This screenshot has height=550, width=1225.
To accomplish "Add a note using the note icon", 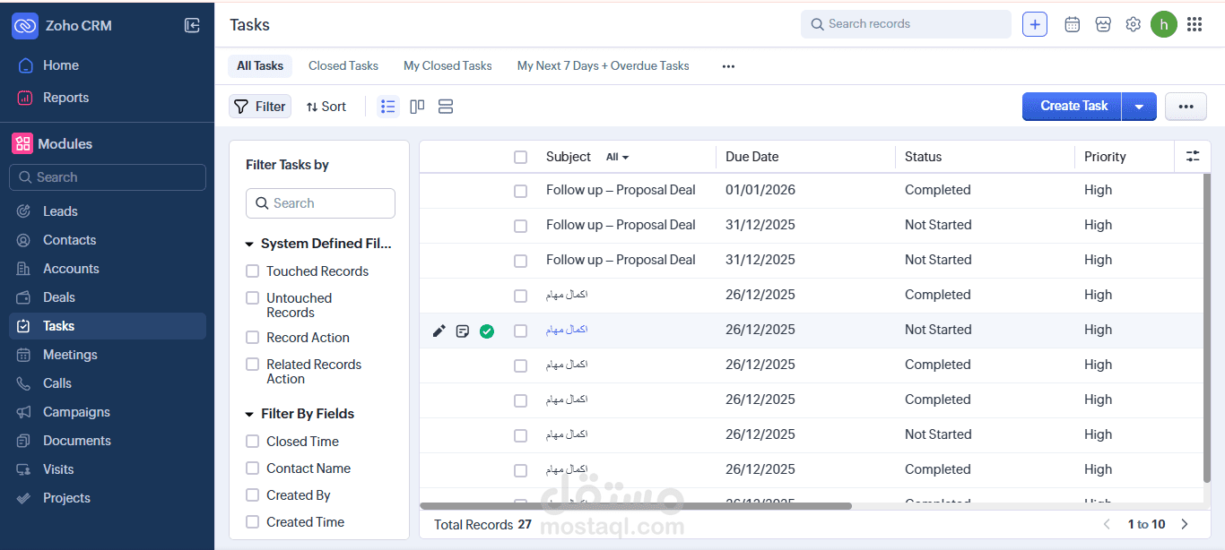I will 463,331.
